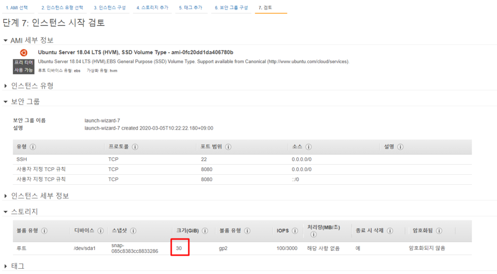Viewport: 497px width, 274px height.
Task: Click info icon beside '크기(GiB)'
Action: click(205, 231)
